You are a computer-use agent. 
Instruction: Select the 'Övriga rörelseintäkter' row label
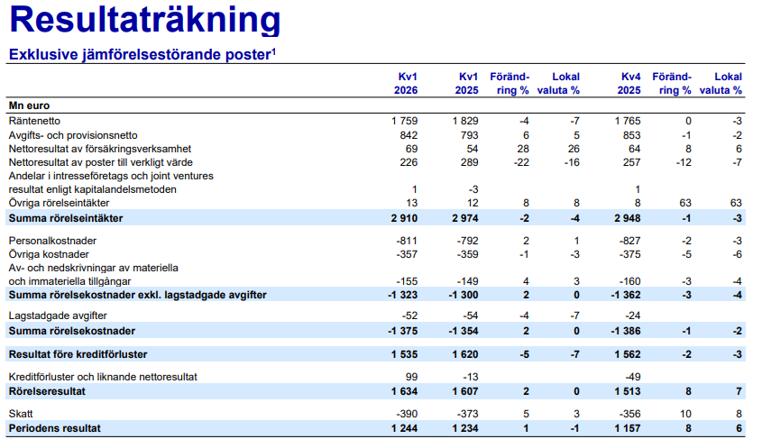coord(59,204)
